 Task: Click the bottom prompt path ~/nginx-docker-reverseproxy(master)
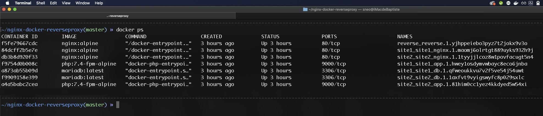click(54, 105)
